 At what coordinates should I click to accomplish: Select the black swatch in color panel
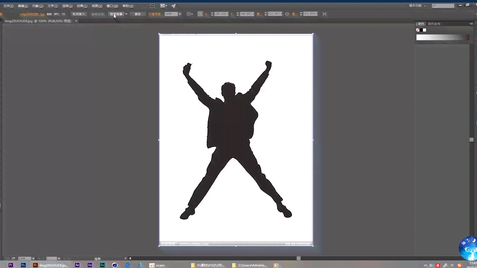(421, 30)
